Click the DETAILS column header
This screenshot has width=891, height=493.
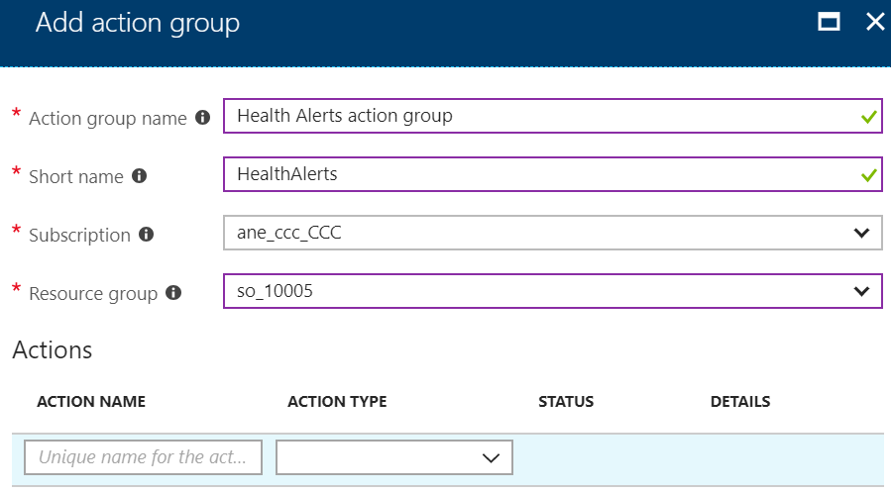click(x=739, y=402)
